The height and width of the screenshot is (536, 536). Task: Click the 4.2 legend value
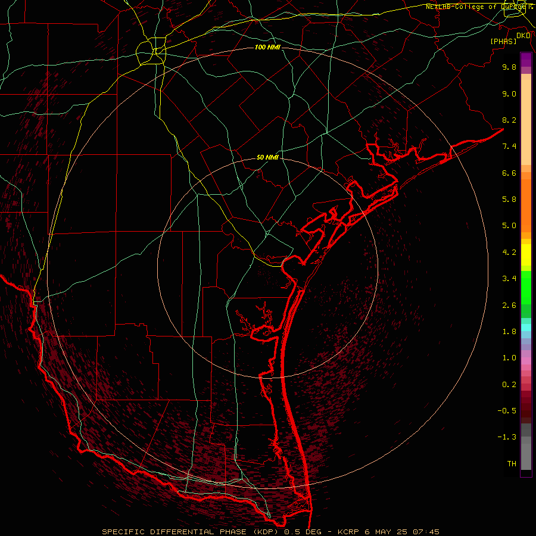pyautogui.click(x=509, y=253)
